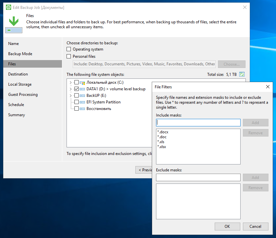Select the BackUP (E:) row label
This screenshot has height=238, width=276.
pyautogui.click(x=96, y=96)
